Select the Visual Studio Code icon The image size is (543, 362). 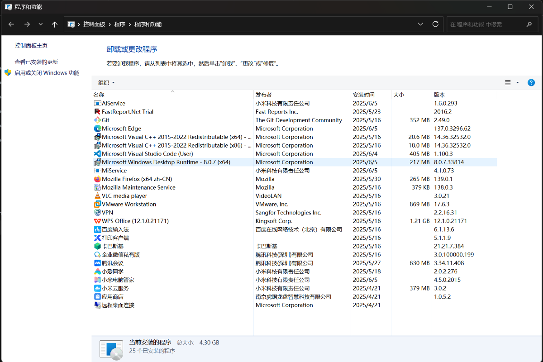coord(97,154)
